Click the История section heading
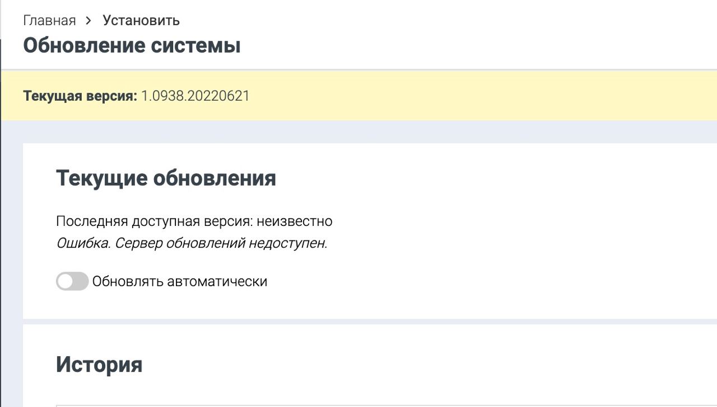The height and width of the screenshot is (407, 717). tap(99, 365)
